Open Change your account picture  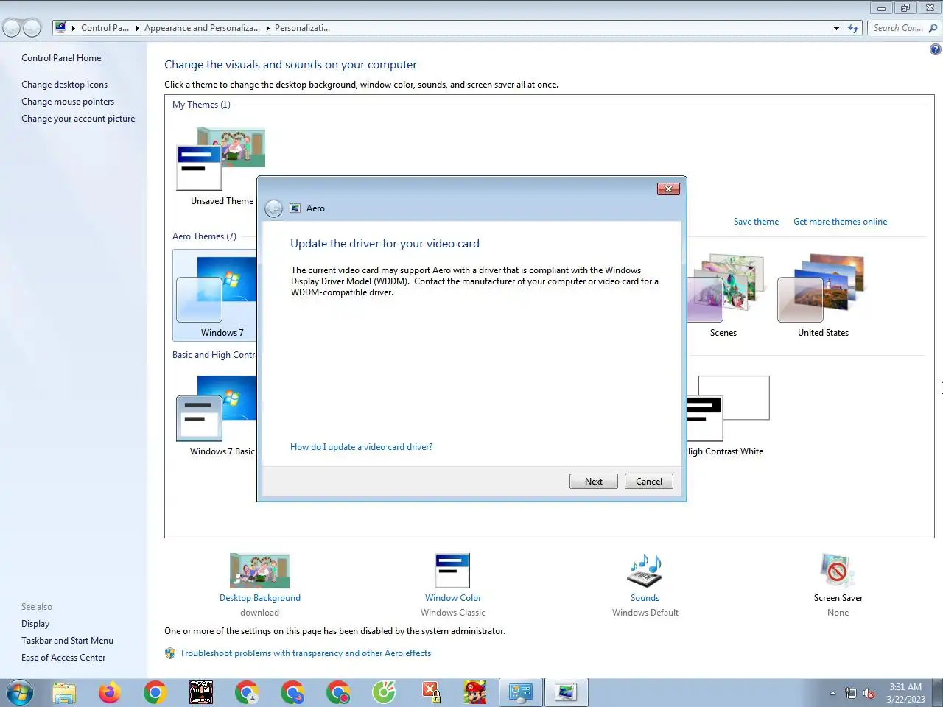[x=78, y=119]
